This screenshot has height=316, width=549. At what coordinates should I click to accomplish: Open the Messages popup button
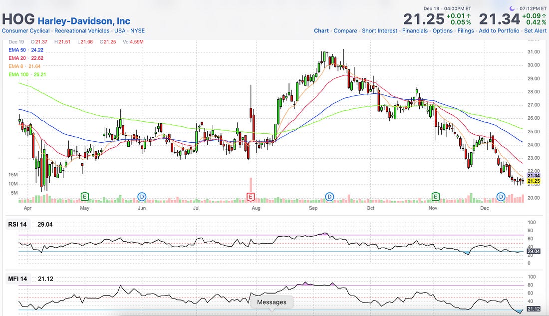tap(272, 302)
